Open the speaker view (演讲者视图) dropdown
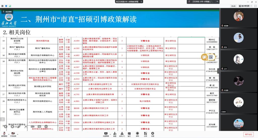Viewport: 258px width, 138px height. pyautogui.click(x=245, y=6)
